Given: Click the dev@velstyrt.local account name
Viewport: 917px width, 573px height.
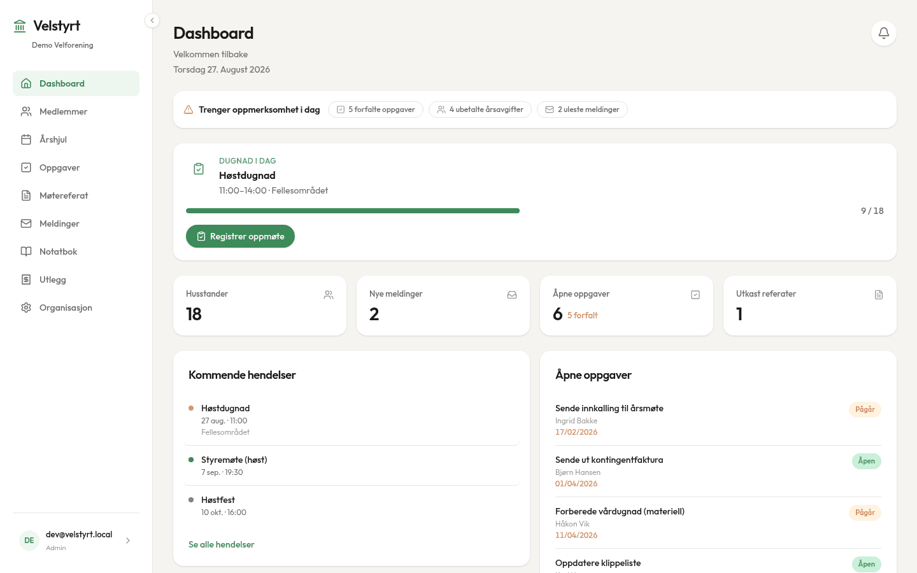Looking at the screenshot, I should 79,534.
